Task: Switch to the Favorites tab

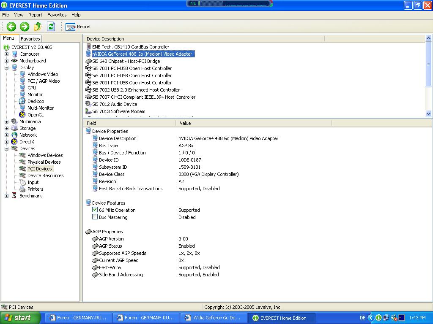Action: click(x=30, y=39)
